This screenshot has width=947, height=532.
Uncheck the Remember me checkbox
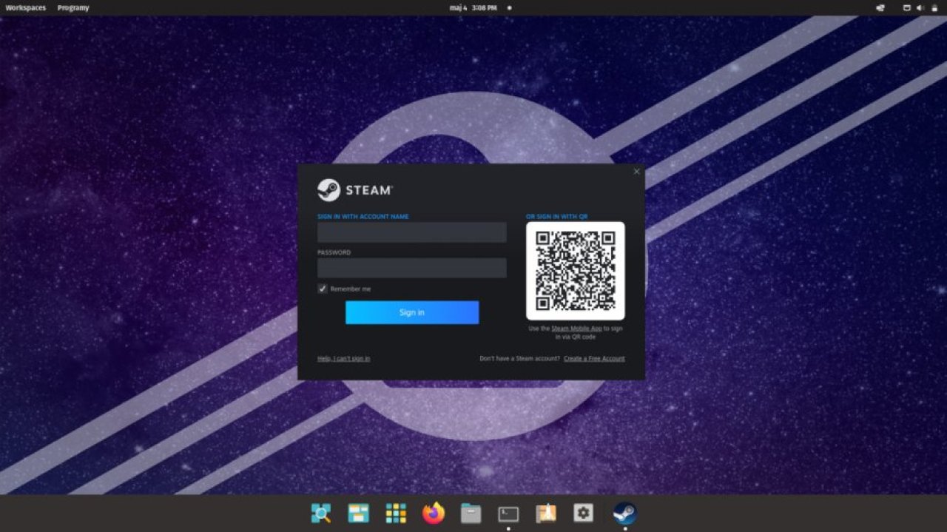point(323,289)
